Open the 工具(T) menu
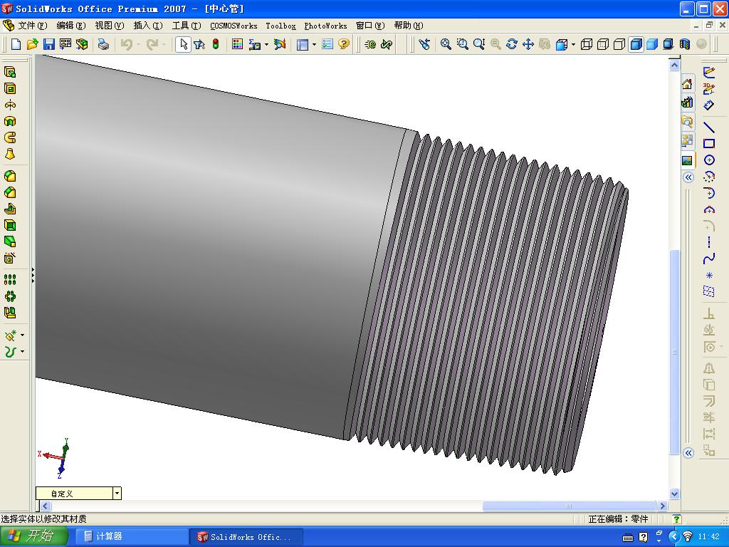 187,26
